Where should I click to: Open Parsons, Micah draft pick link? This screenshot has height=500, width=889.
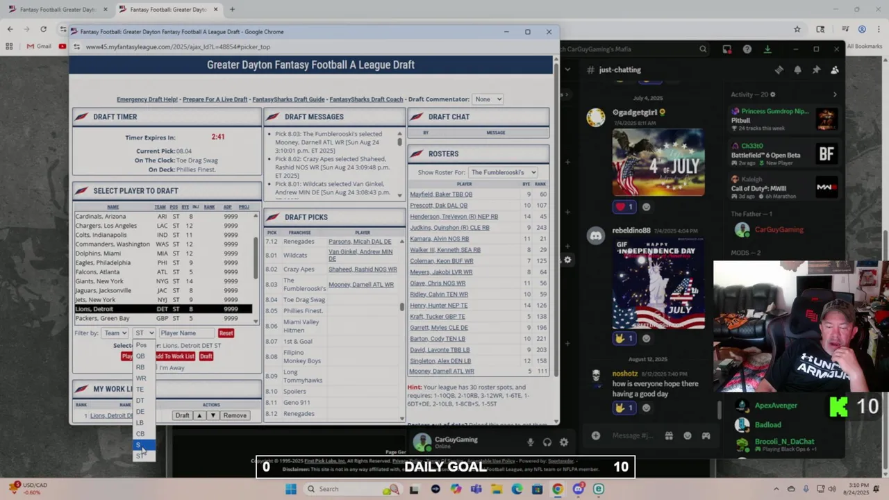360,242
